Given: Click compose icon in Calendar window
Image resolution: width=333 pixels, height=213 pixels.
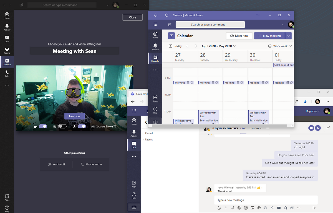Looking at the screenshot, I should click(x=170, y=25).
